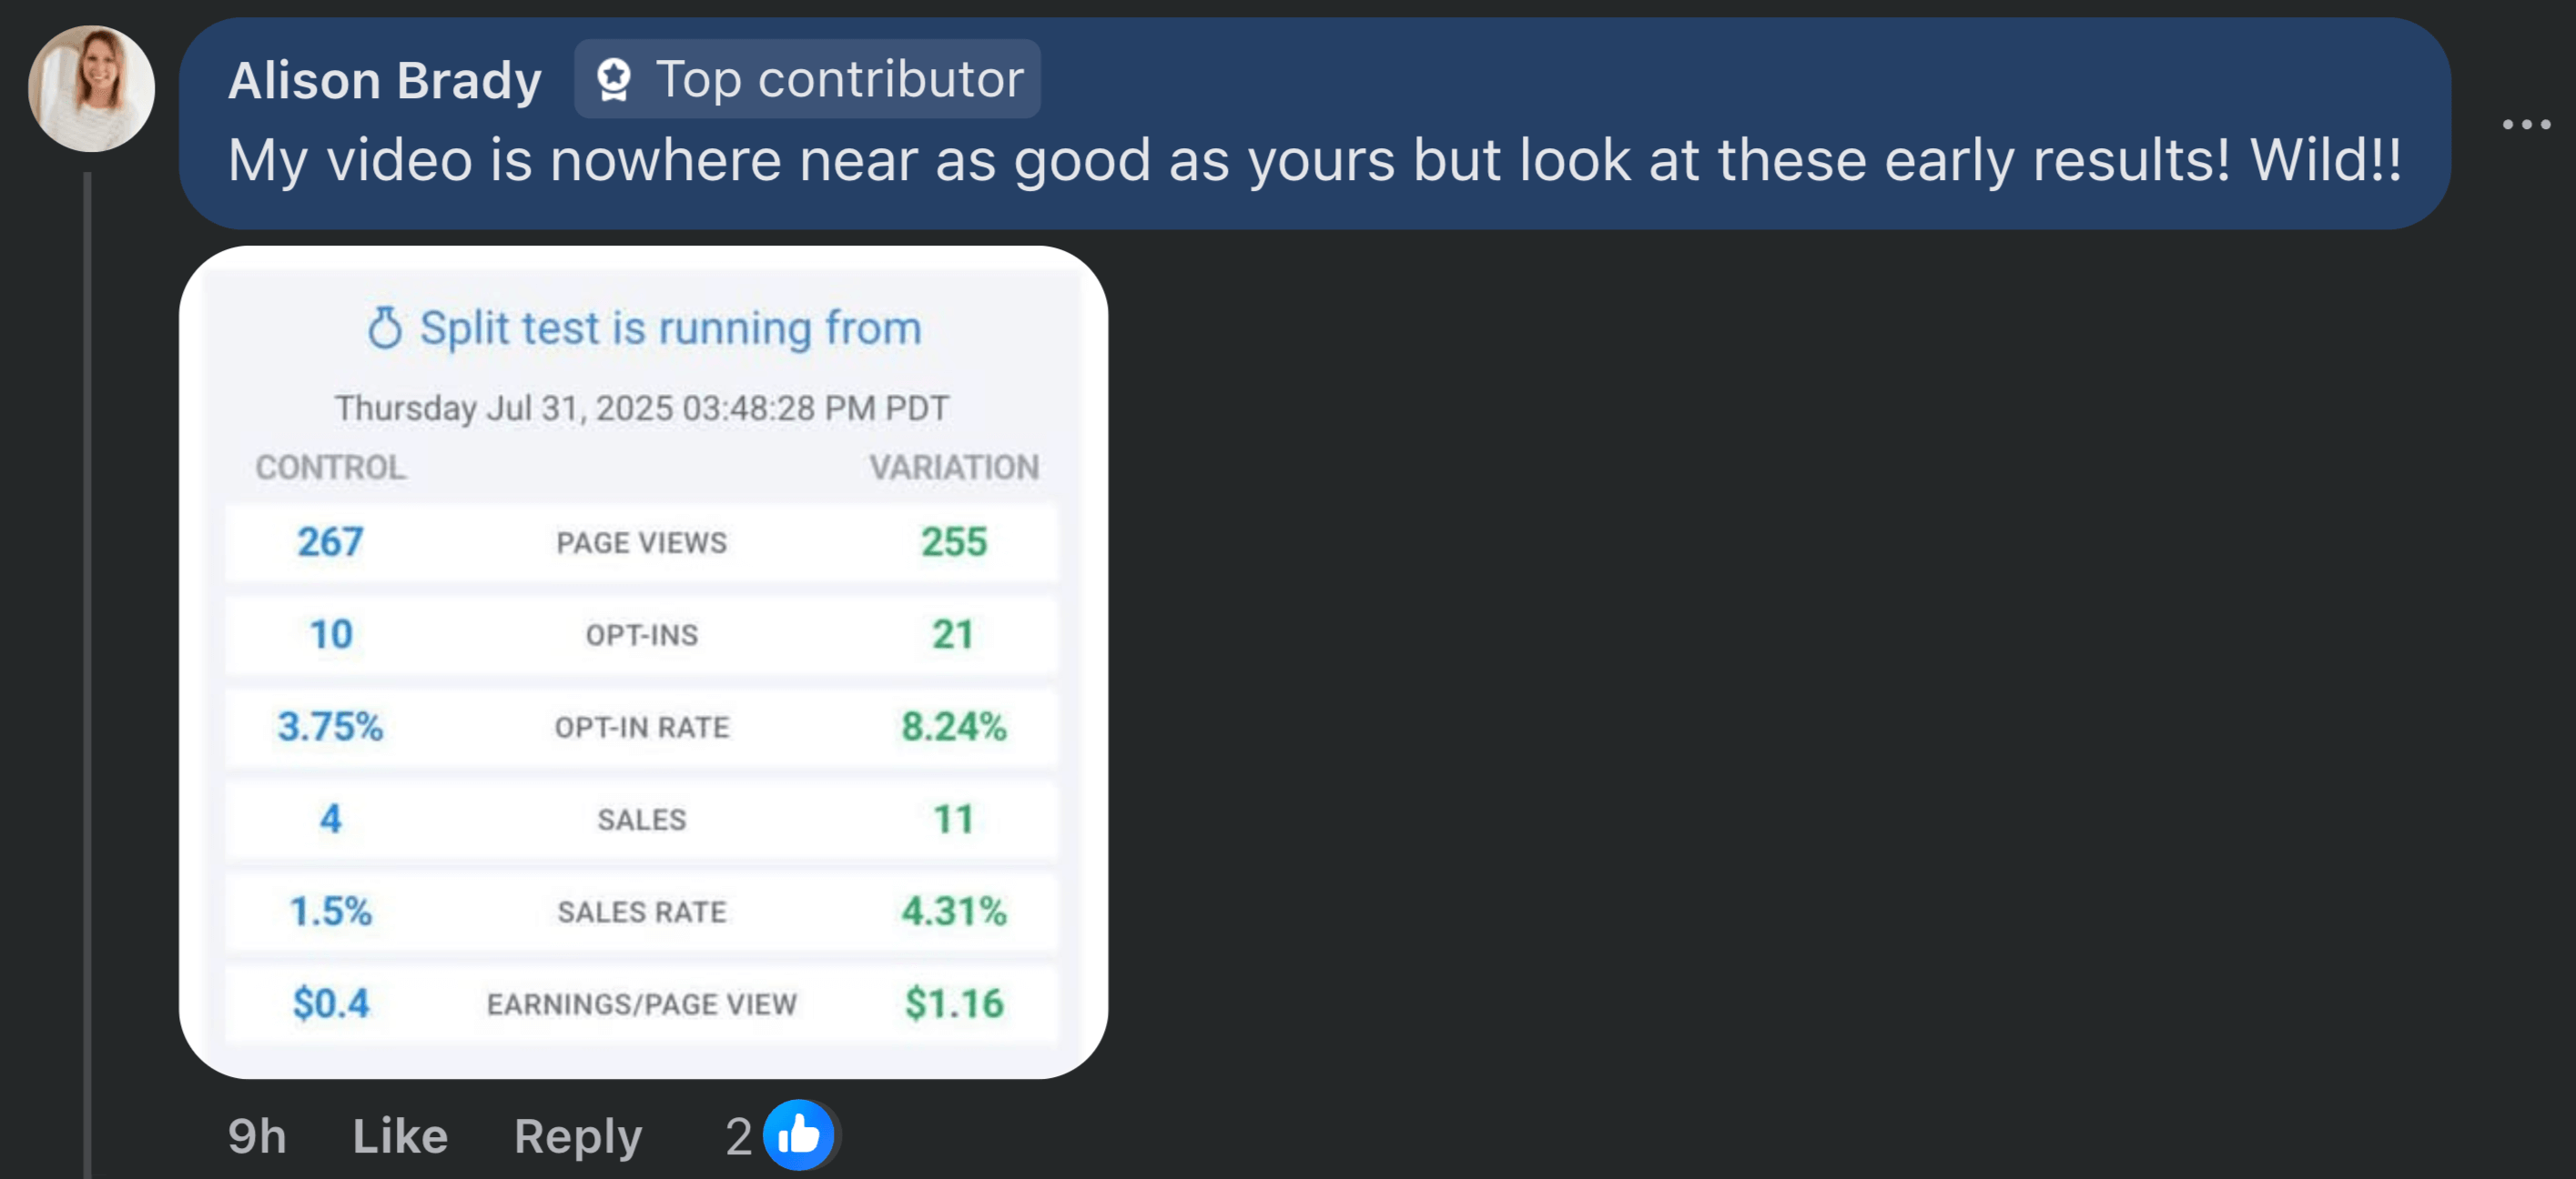Click the SALES RATE row label
The height and width of the screenshot is (1179, 2576).
click(642, 912)
